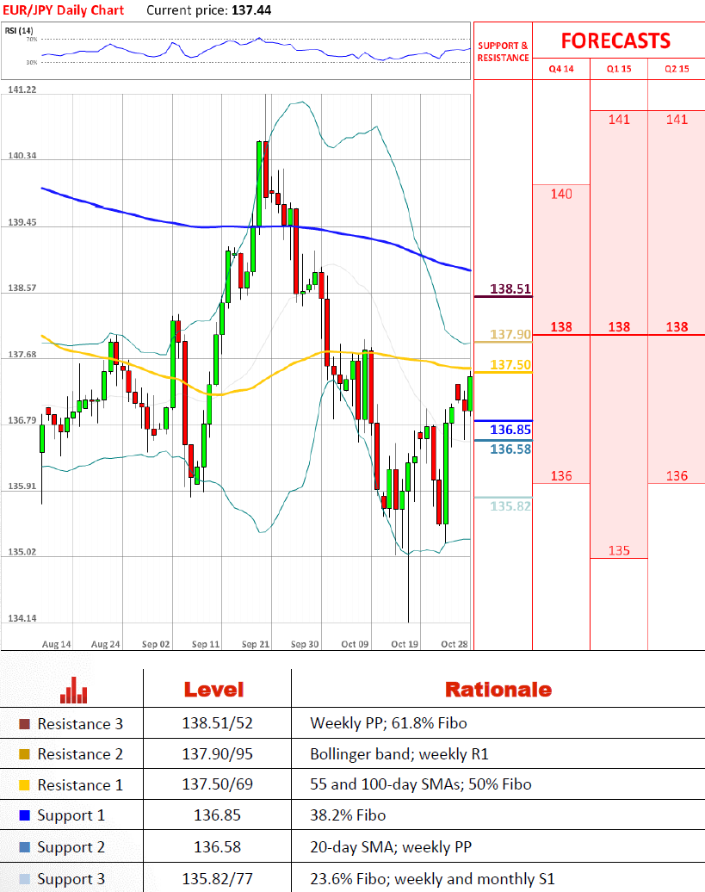Click the Resistance 1 yellow color square

24,785
